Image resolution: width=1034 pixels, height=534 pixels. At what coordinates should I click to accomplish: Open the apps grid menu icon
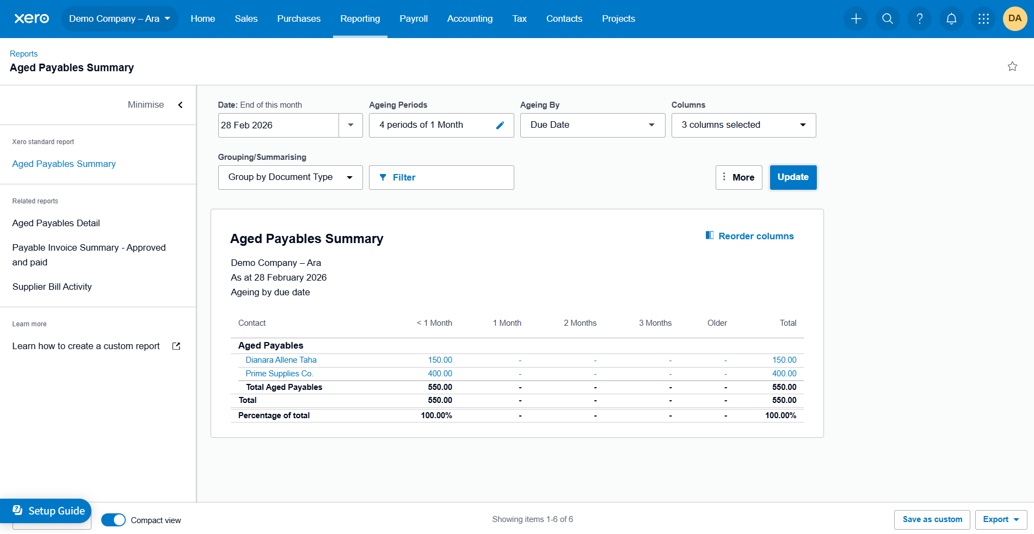coord(983,19)
